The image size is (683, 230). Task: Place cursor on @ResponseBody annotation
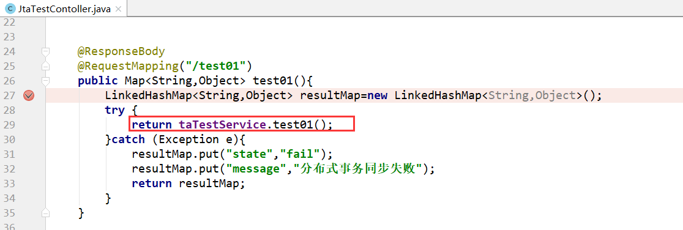[x=122, y=52]
